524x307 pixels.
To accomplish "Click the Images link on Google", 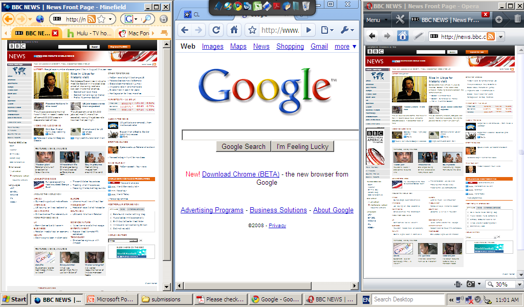I will 212,47.
